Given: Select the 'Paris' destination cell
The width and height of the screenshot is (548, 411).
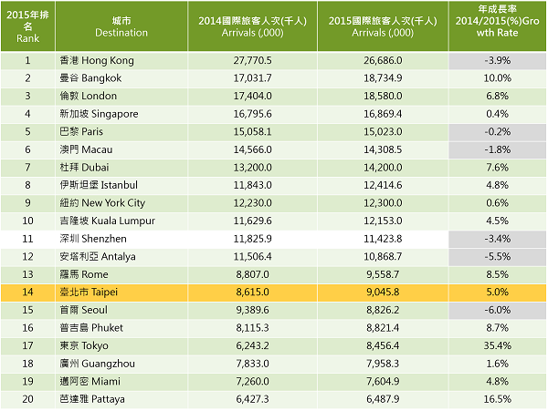Looking at the screenshot, I should tap(121, 132).
